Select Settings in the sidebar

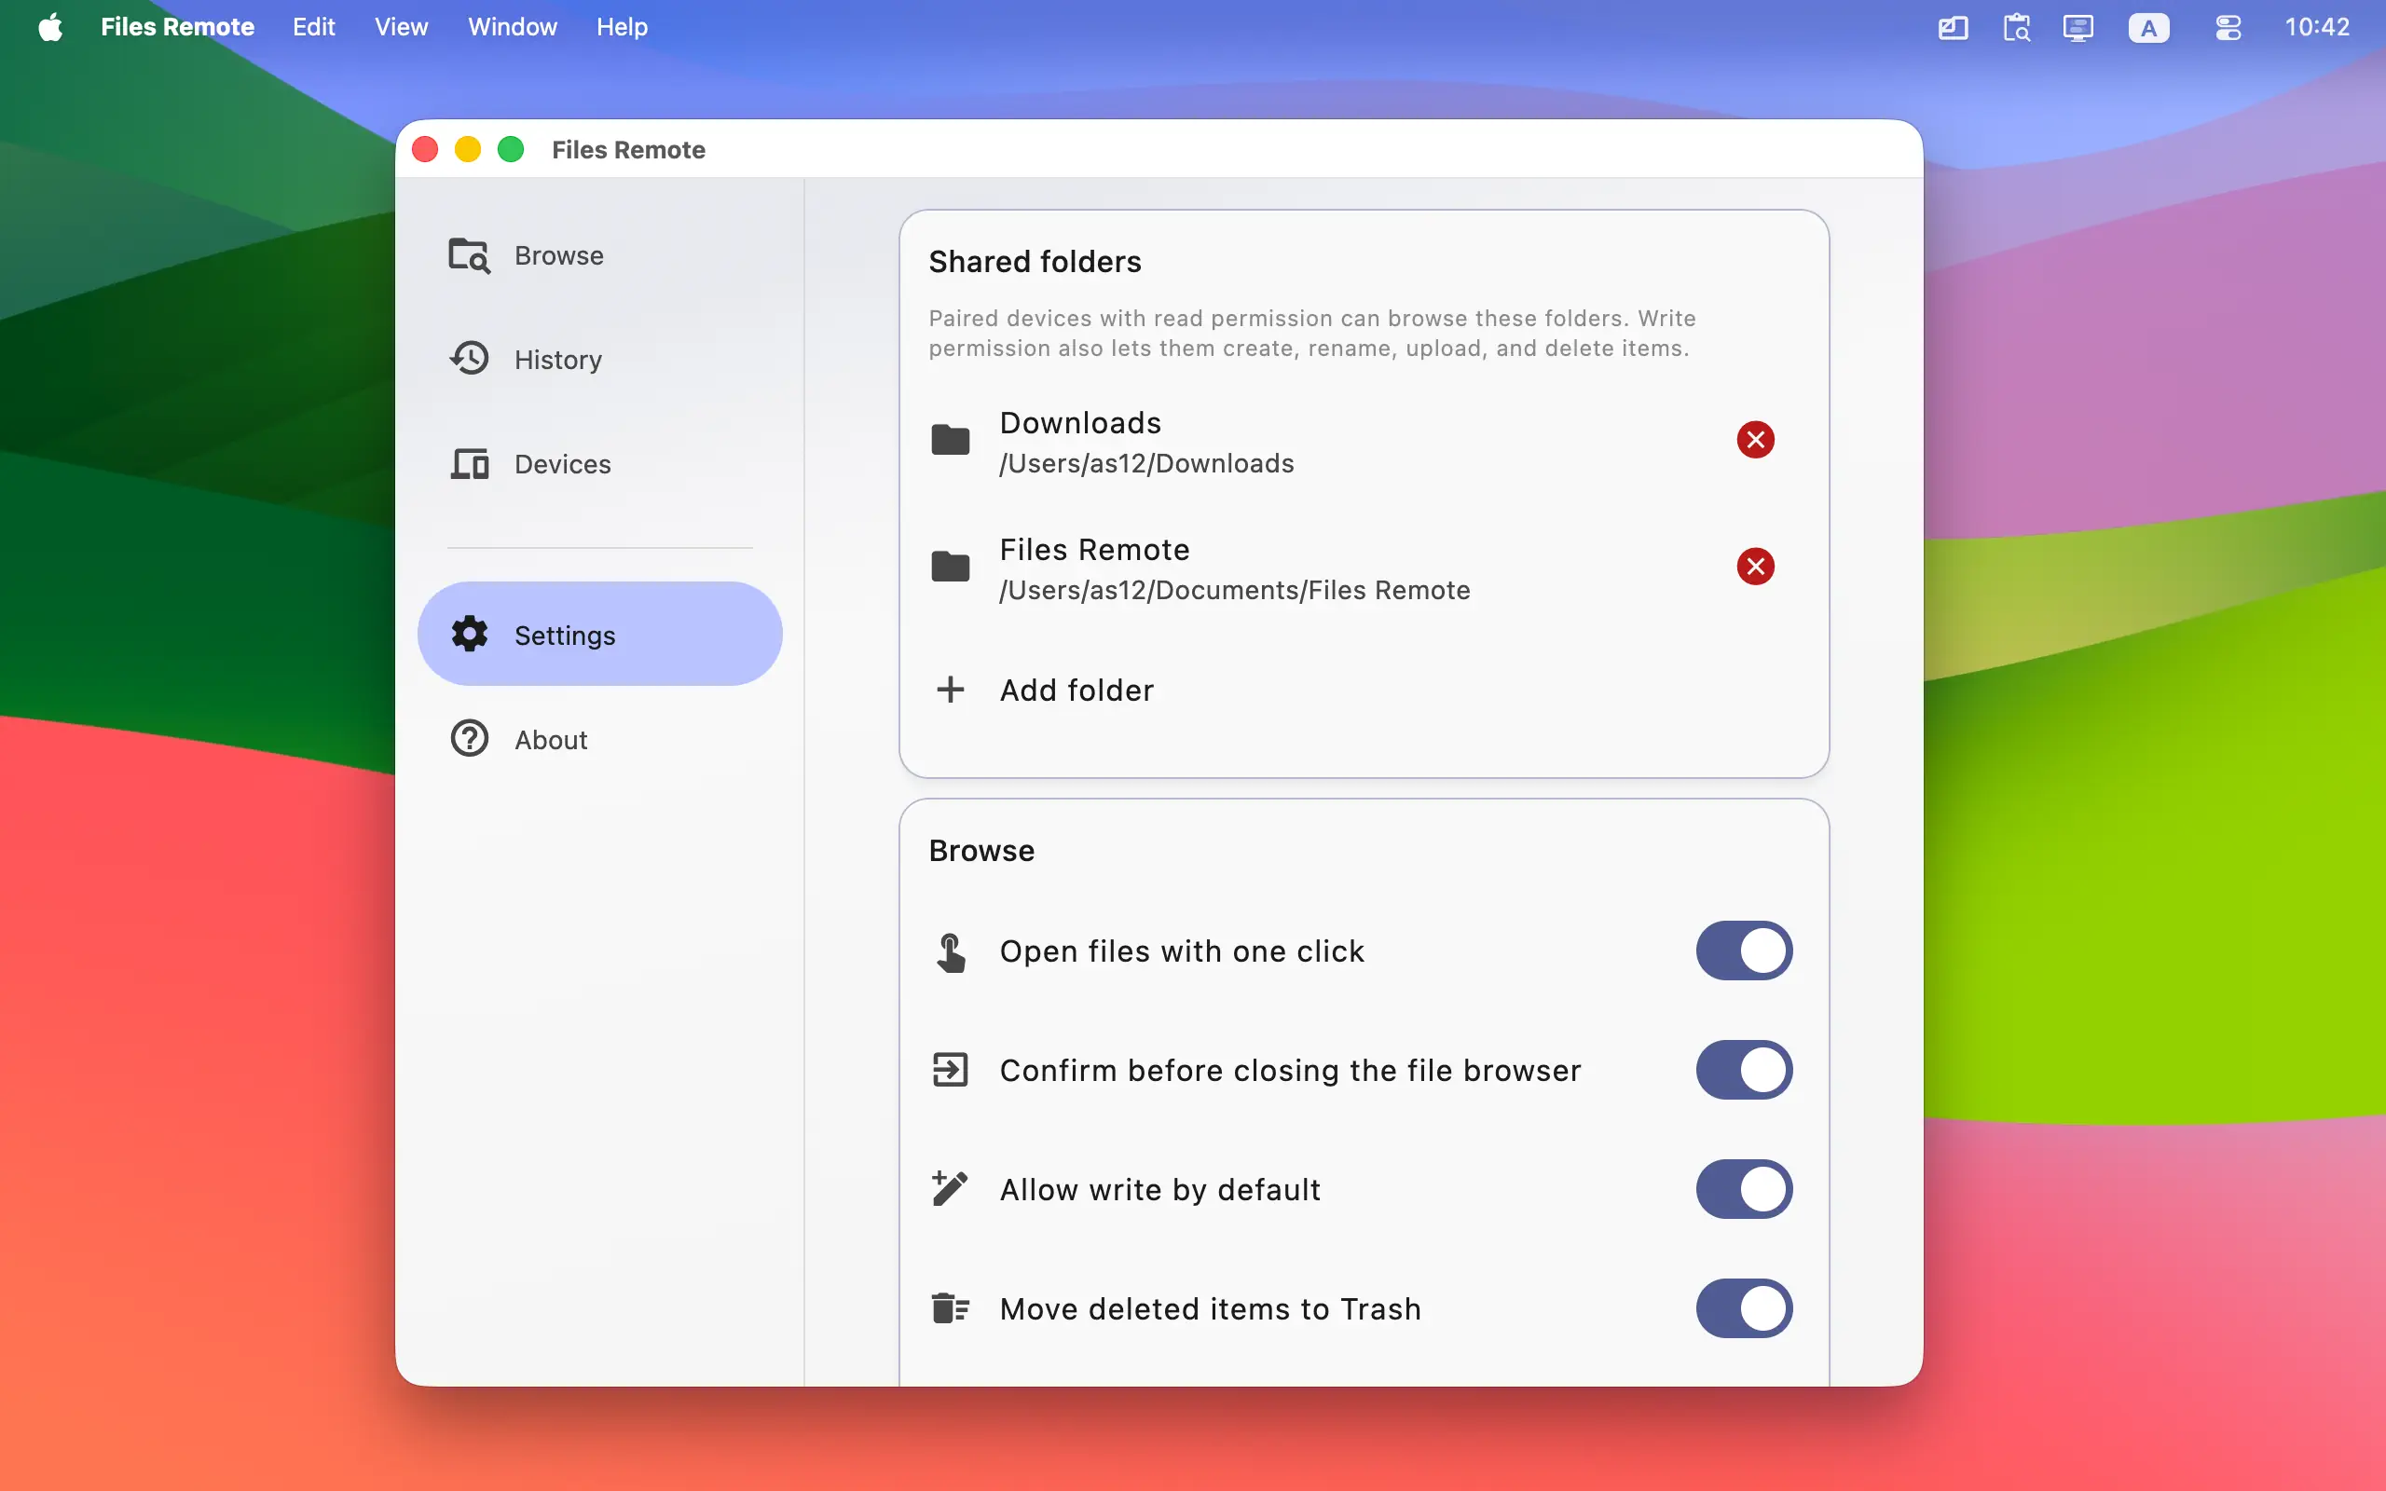[x=599, y=634]
